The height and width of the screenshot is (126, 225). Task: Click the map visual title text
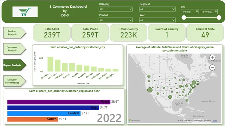[x=175, y=49]
